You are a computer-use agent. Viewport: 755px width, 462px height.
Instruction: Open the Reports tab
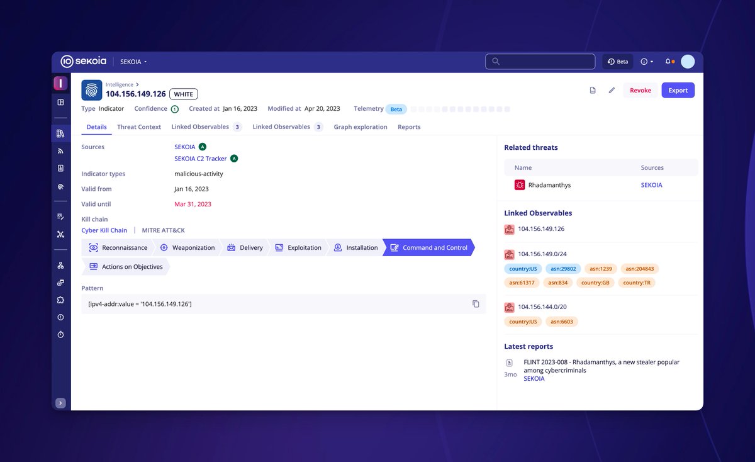[409, 127]
